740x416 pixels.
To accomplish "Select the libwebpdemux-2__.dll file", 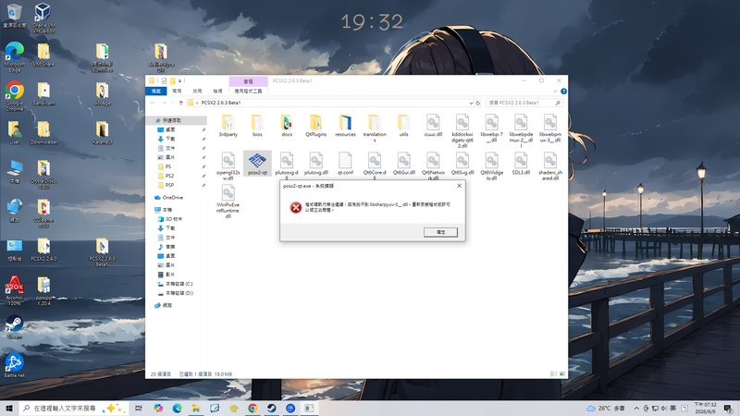I will (521, 131).
